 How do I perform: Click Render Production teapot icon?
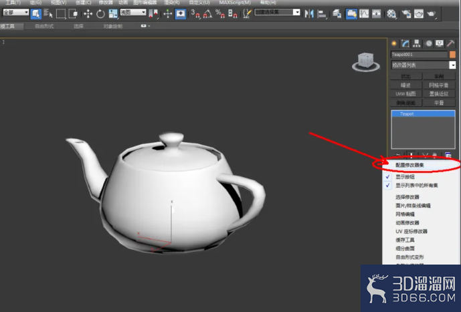(432, 13)
